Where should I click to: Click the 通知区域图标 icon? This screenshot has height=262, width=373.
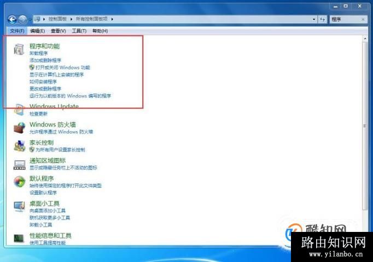pyautogui.click(x=19, y=165)
